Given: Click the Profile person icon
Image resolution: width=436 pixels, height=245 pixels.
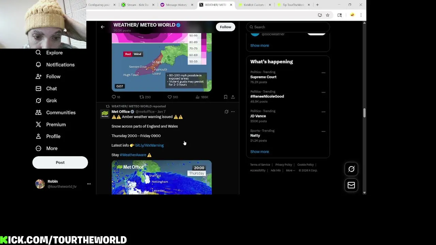Looking at the screenshot, I should (38, 136).
